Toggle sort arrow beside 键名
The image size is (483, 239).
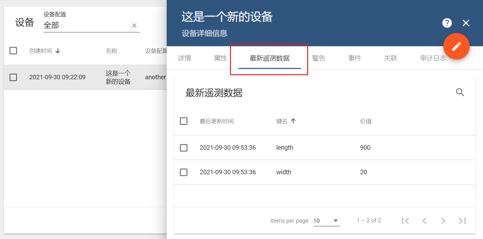click(x=293, y=121)
